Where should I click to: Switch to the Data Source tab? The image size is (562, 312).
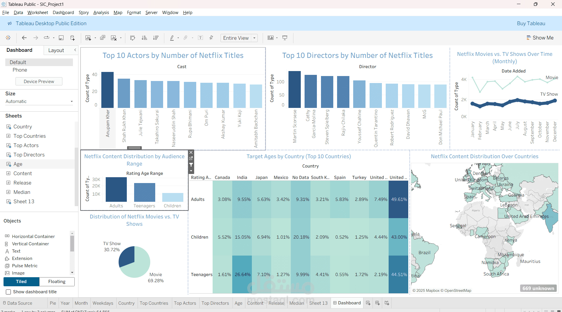tap(17, 303)
